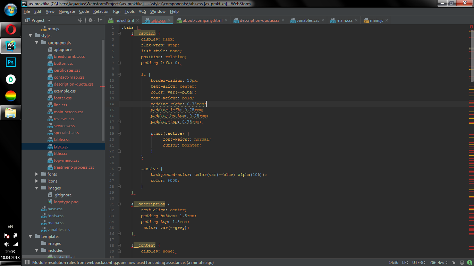Open the rainbow ball taskbar app

tap(11, 96)
